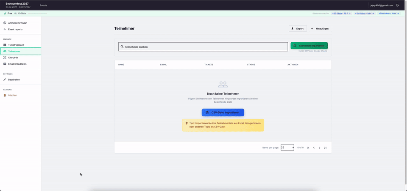
Task: Click blue CSV-Datei importieren button
Action: tap(223, 112)
